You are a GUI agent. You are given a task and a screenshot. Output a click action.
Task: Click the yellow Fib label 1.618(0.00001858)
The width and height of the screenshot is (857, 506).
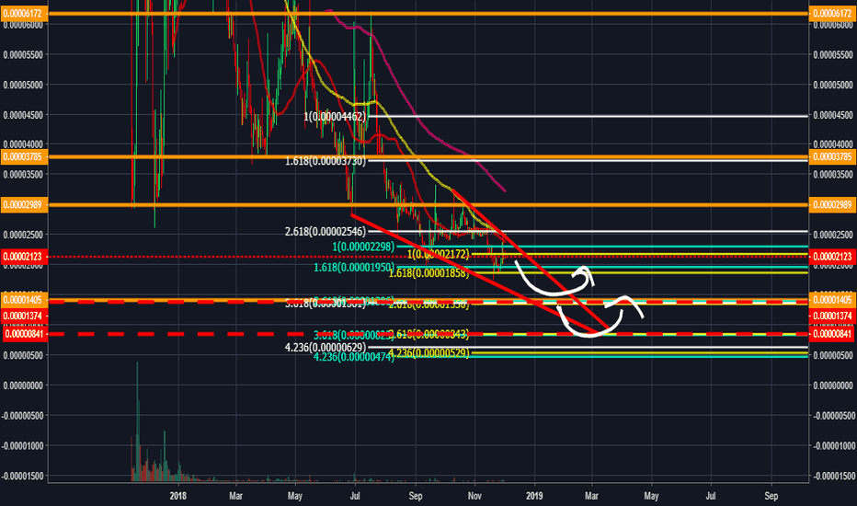point(428,272)
